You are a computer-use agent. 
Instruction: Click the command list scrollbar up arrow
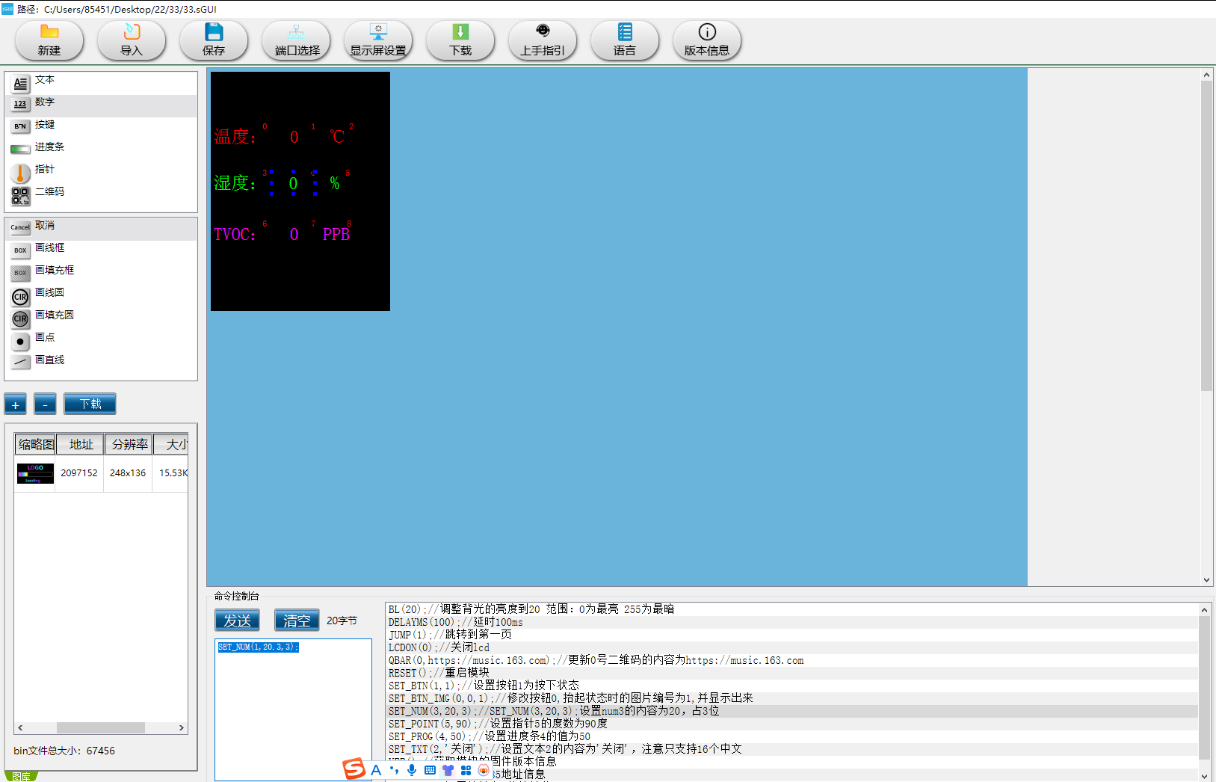tap(1204, 610)
